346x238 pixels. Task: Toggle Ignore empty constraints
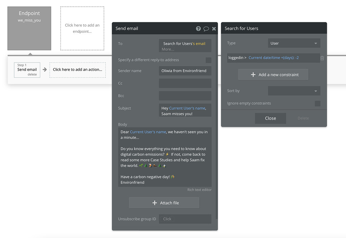(317, 103)
